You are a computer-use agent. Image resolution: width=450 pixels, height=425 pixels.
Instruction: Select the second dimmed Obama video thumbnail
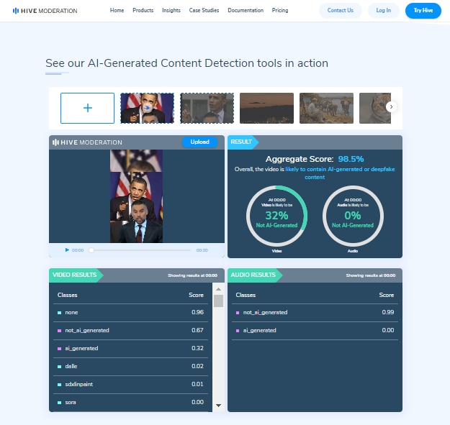point(207,108)
